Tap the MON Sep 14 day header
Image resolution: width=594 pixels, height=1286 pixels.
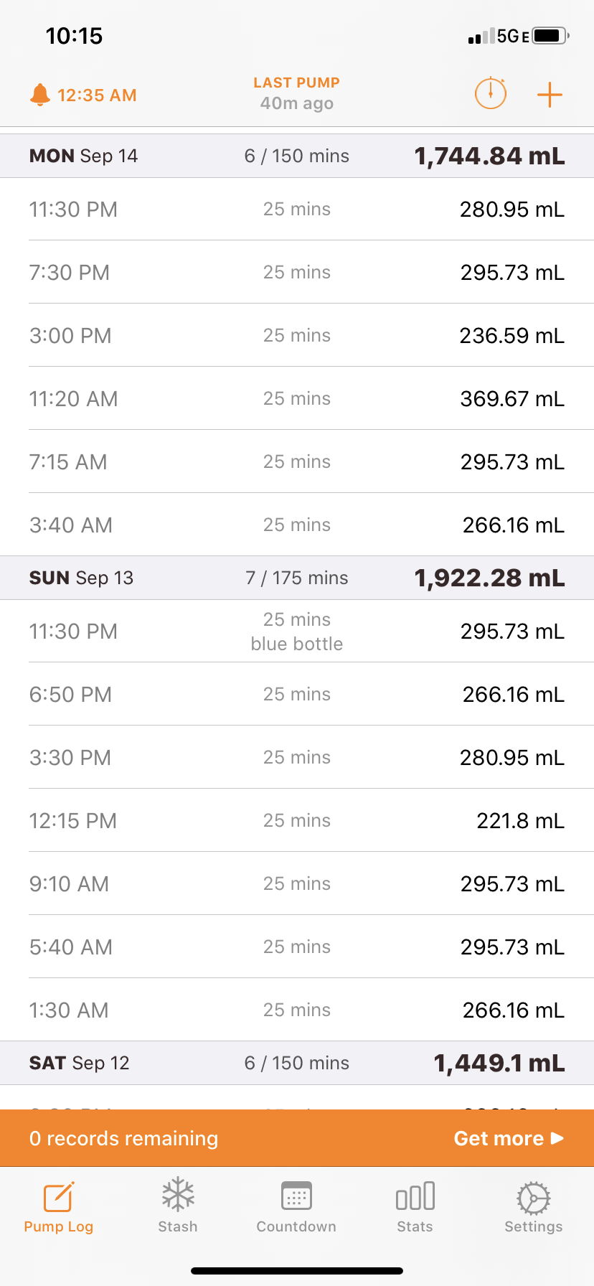pyautogui.click(x=297, y=156)
